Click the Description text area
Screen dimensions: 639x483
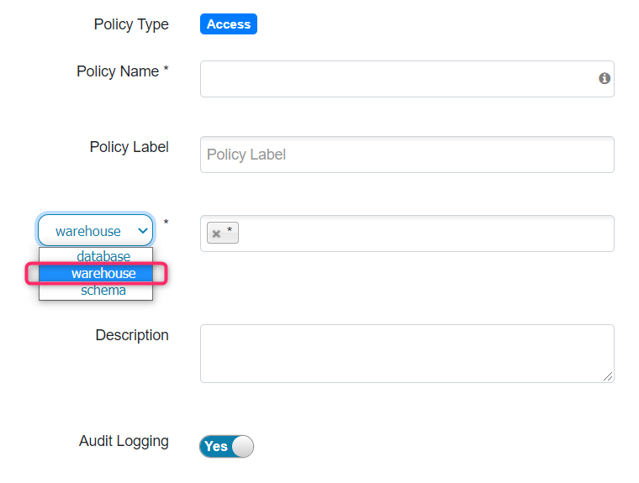[407, 354]
